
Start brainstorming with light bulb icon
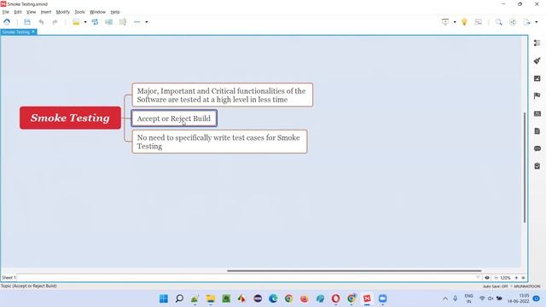pyautogui.click(x=464, y=22)
